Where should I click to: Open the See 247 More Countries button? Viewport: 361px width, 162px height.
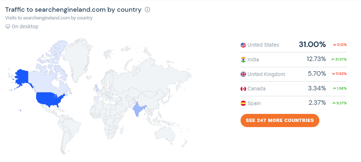point(280,120)
